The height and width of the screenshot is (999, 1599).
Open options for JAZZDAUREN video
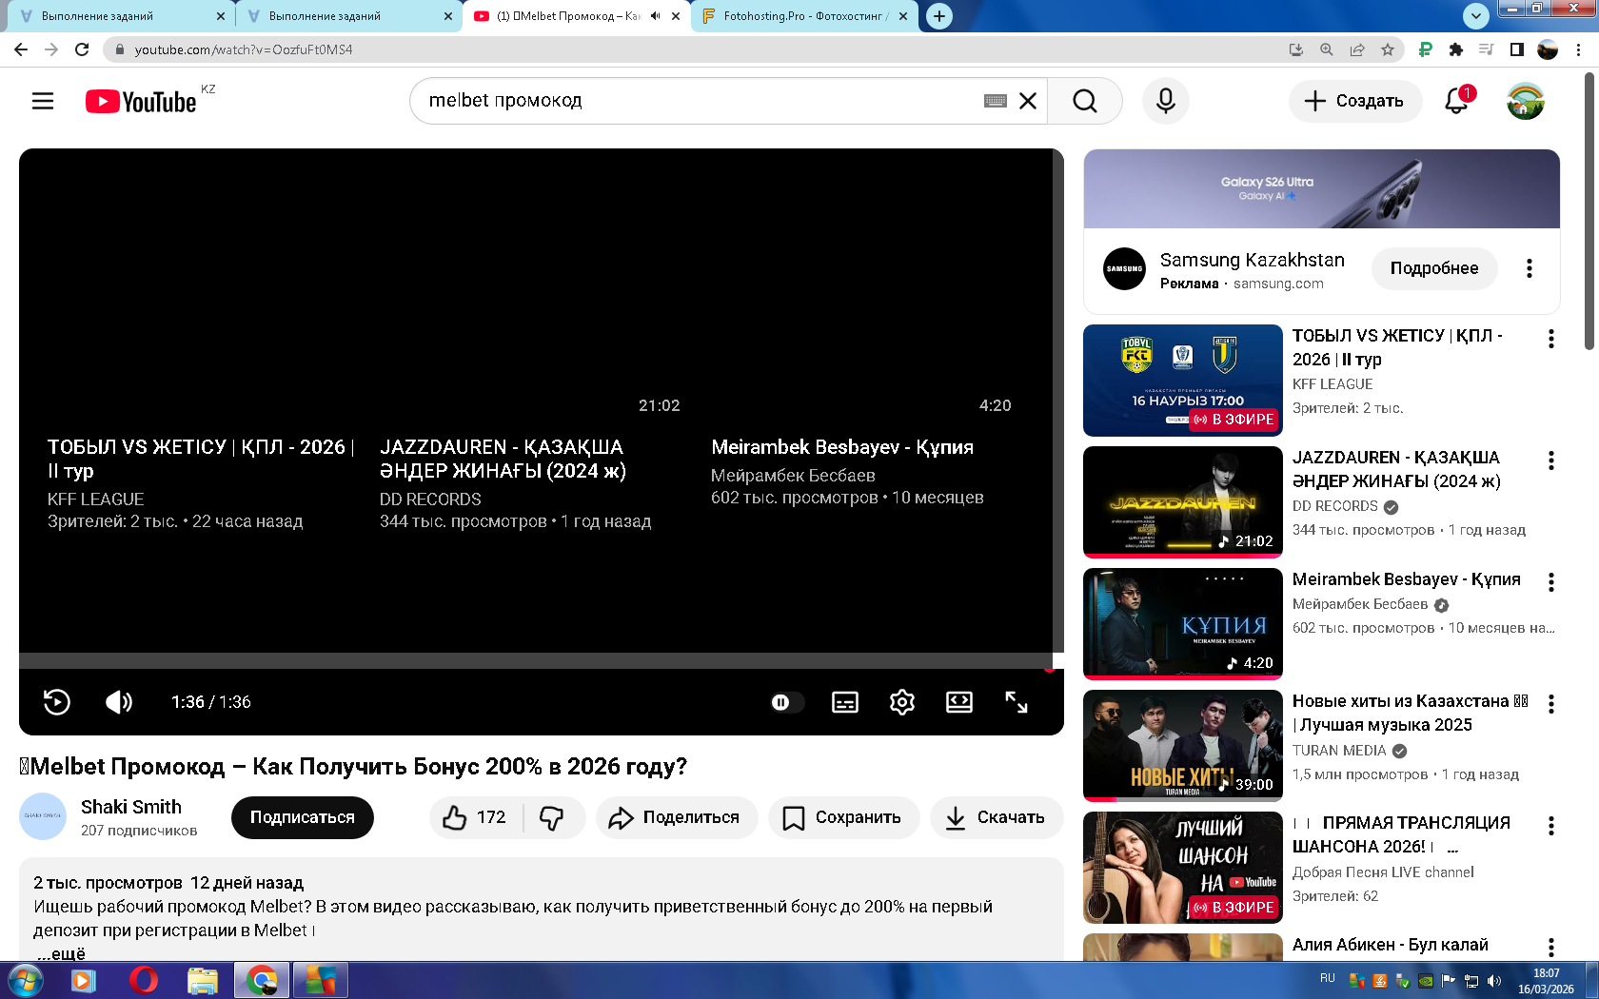tap(1551, 460)
